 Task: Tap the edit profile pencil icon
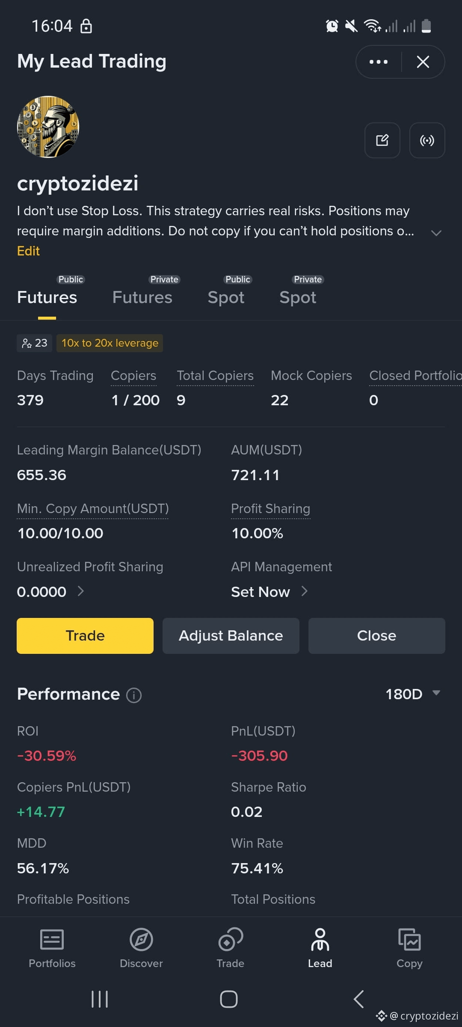point(382,140)
